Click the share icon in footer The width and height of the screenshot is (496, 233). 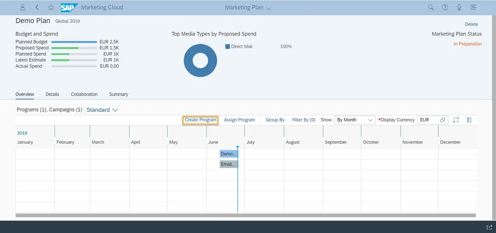coord(489,227)
